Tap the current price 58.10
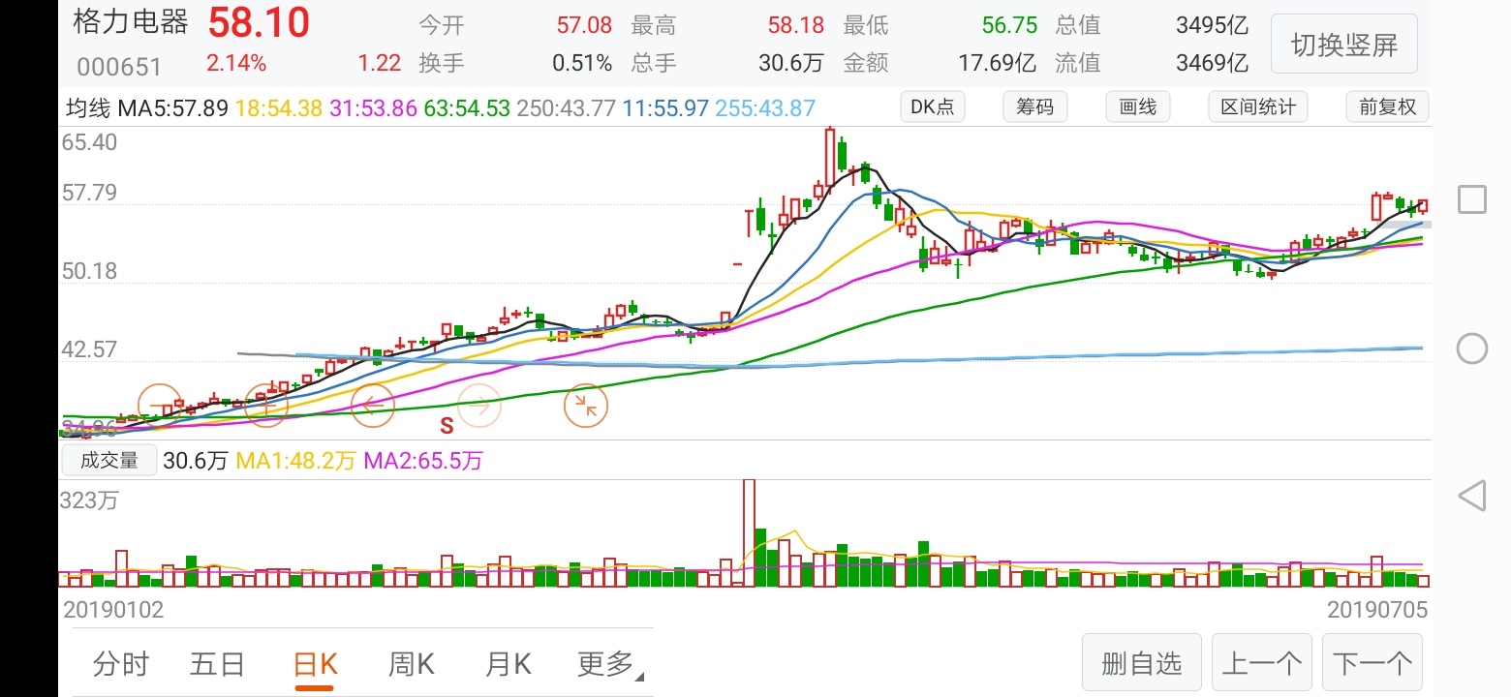Image resolution: width=1511 pixels, height=697 pixels. tap(259, 22)
